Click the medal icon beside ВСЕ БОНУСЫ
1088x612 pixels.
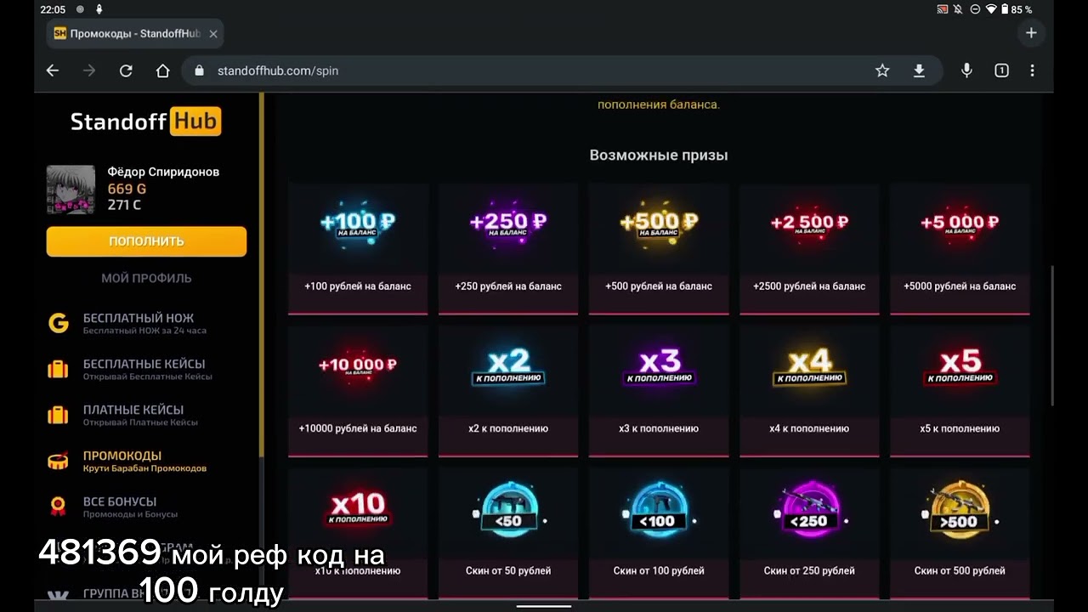tap(58, 507)
